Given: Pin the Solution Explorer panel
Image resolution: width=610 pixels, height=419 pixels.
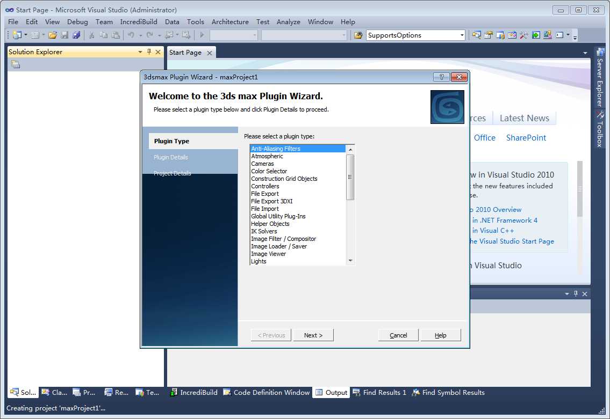Looking at the screenshot, I should click(x=149, y=52).
